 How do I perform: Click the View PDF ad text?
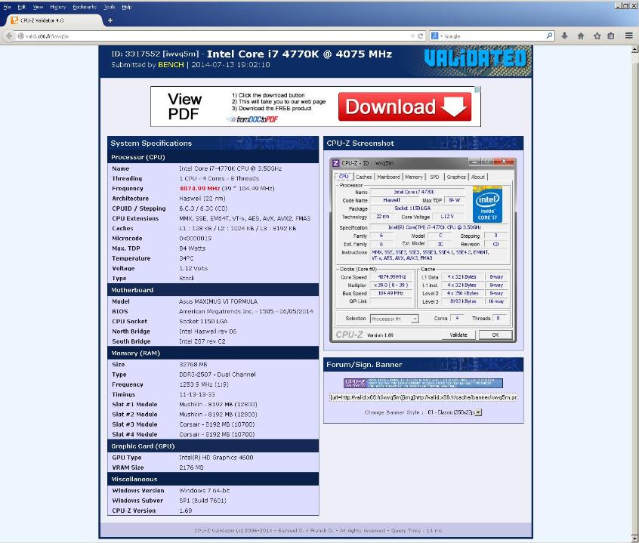coord(184,106)
